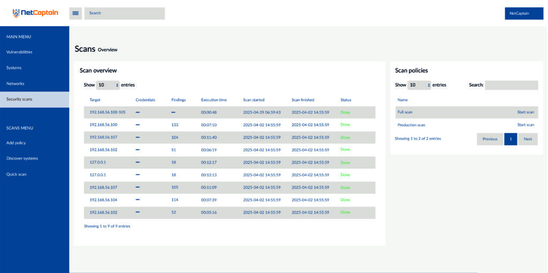Click the Full scan policy name

coord(405,112)
